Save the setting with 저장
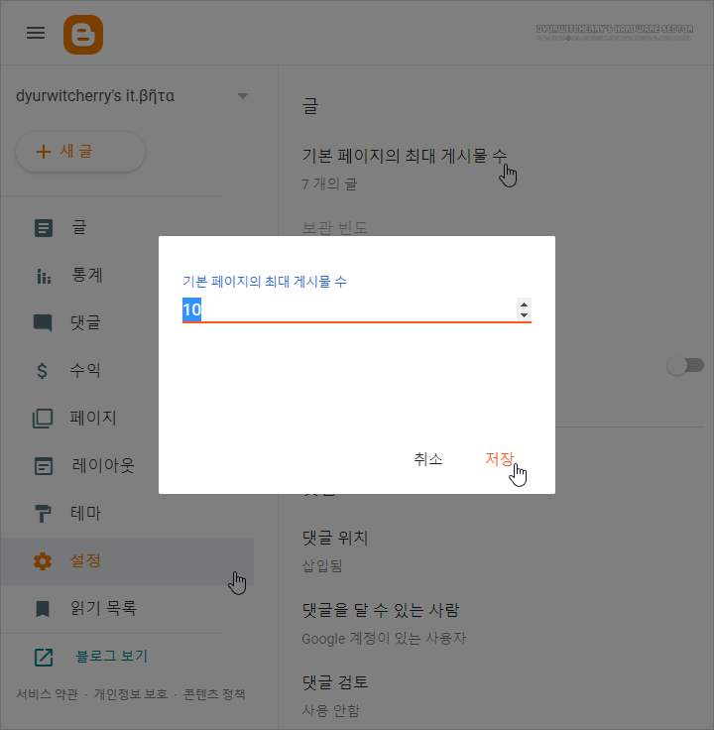The height and width of the screenshot is (730, 714). [500, 459]
